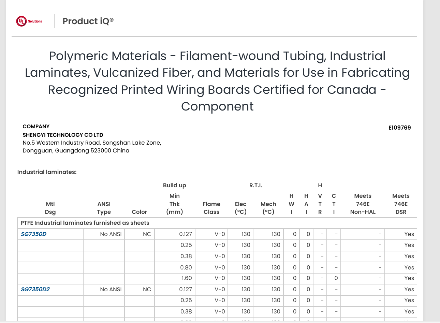Screen dimensions: 440x323
Task: Select the PTFE Industrial laminates section row
Action: pyautogui.click(x=85, y=223)
